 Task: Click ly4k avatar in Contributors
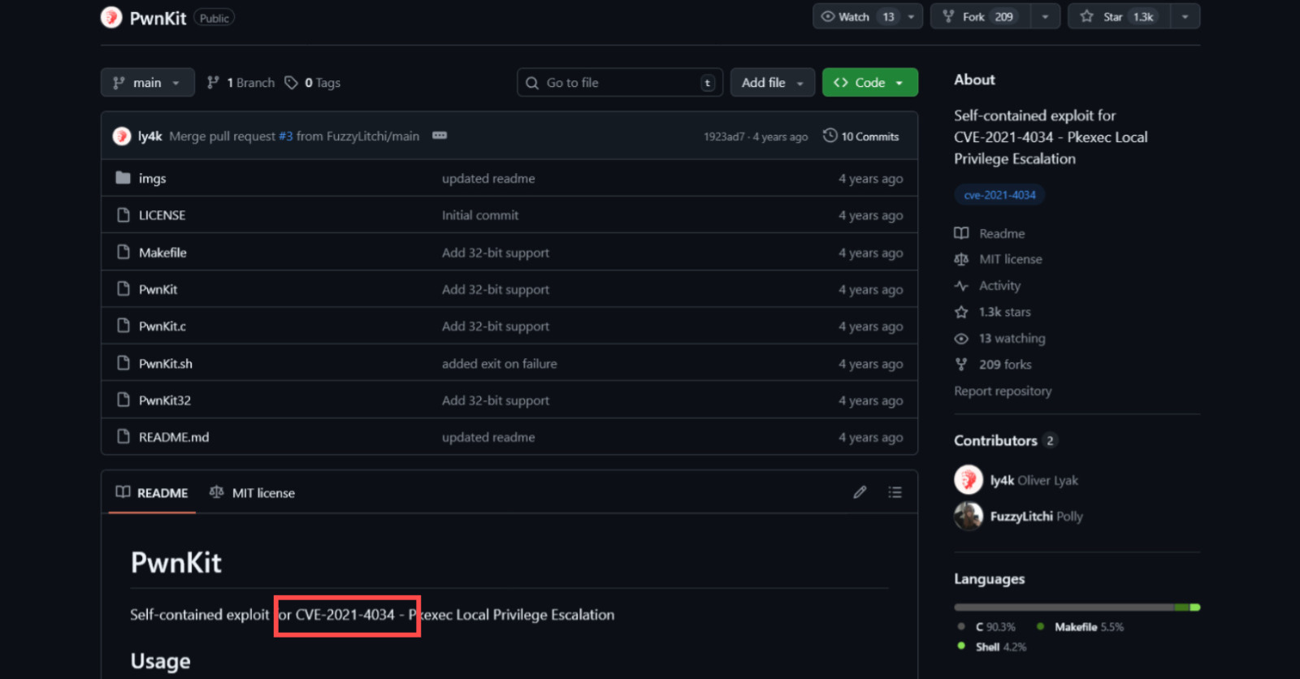[x=968, y=480]
